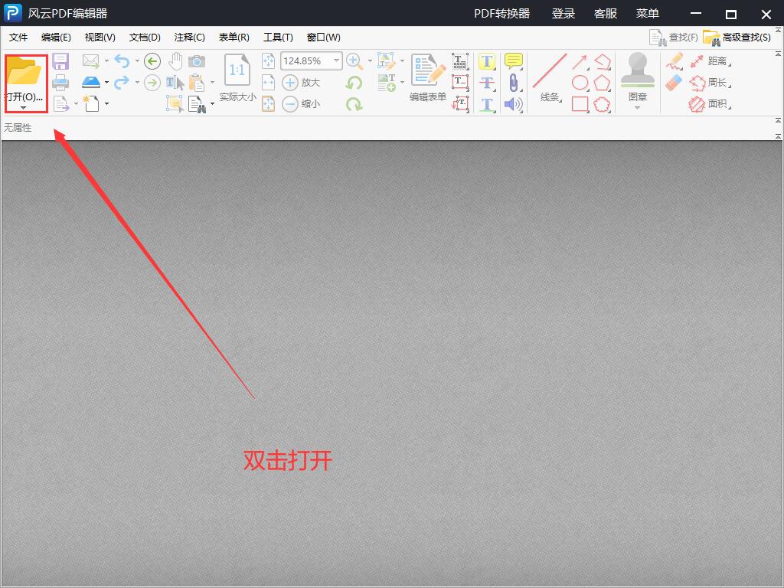Click 客服 customer service link
784x588 pixels.
pos(606,14)
